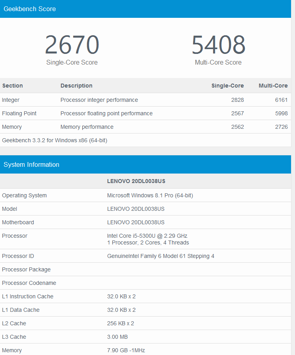Click the Floating Point row label
Image resolution: width=295 pixels, height=355 pixels.
pyautogui.click(x=19, y=113)
